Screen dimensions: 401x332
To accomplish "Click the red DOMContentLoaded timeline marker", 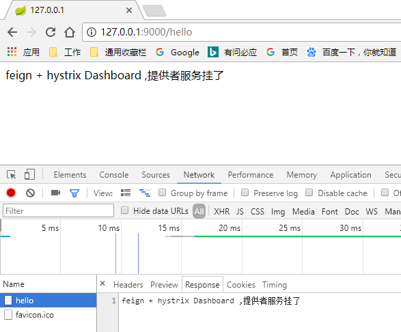I will click(x=115, y=253).
